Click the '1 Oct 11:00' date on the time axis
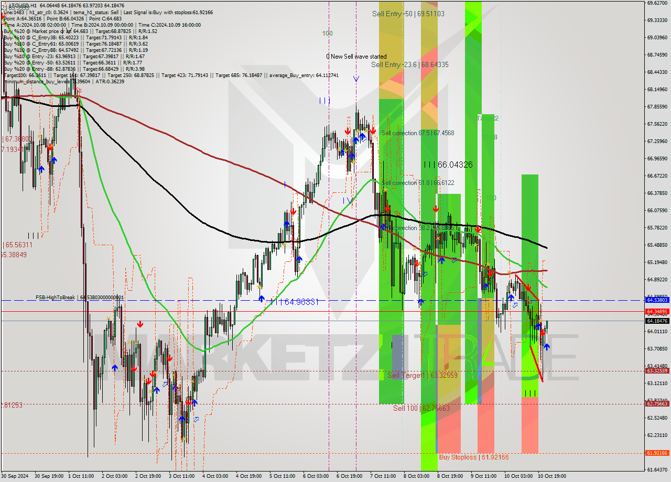 tap(81, 476)
